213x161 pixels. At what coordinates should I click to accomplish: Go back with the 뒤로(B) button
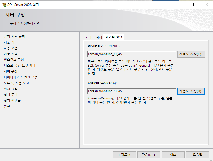pos(124,155)
